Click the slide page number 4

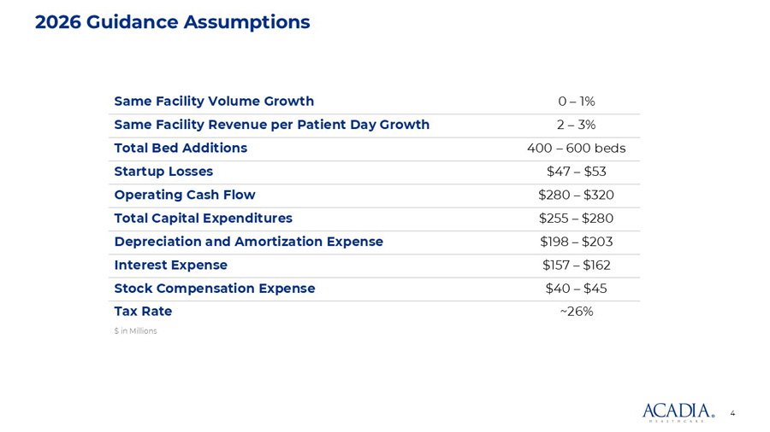point(732,413)
